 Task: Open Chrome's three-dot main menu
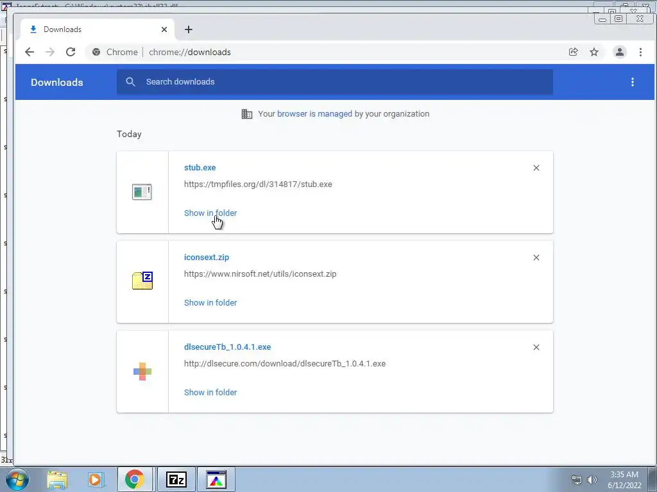click(640, 52)
